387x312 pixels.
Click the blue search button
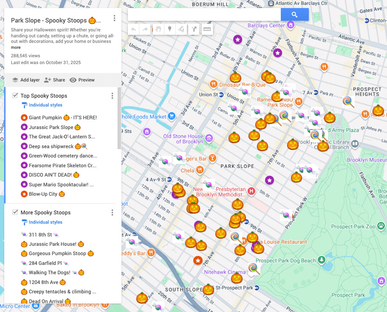click(294, 14)
